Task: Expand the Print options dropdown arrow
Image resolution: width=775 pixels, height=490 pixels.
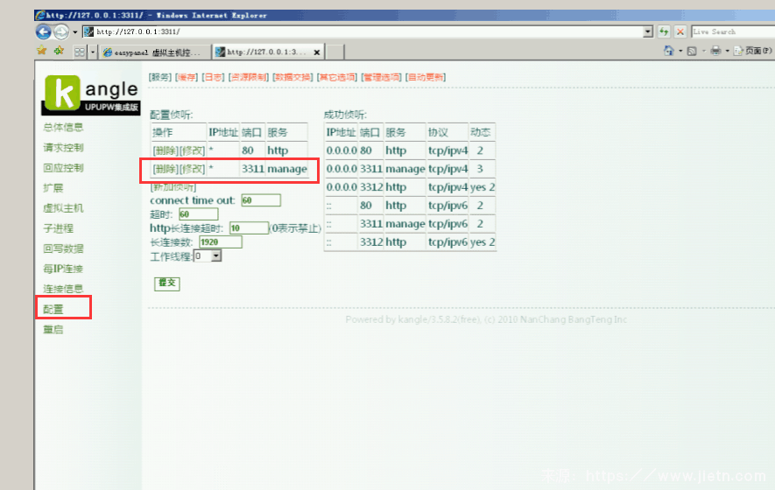Action: coord(727,51)
